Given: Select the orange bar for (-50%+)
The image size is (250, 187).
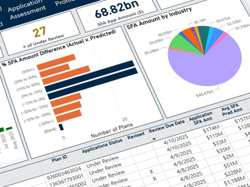Looking at the screenshot, I should tap(69, 116).
